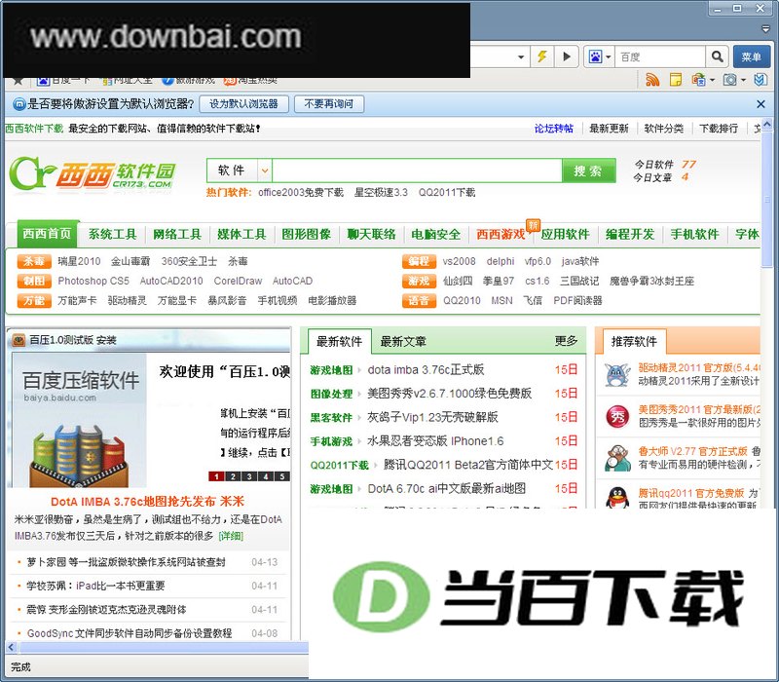Focus the 百度 browser search field
Viewport: 779px width, 682px height.
tap(660, 57)
